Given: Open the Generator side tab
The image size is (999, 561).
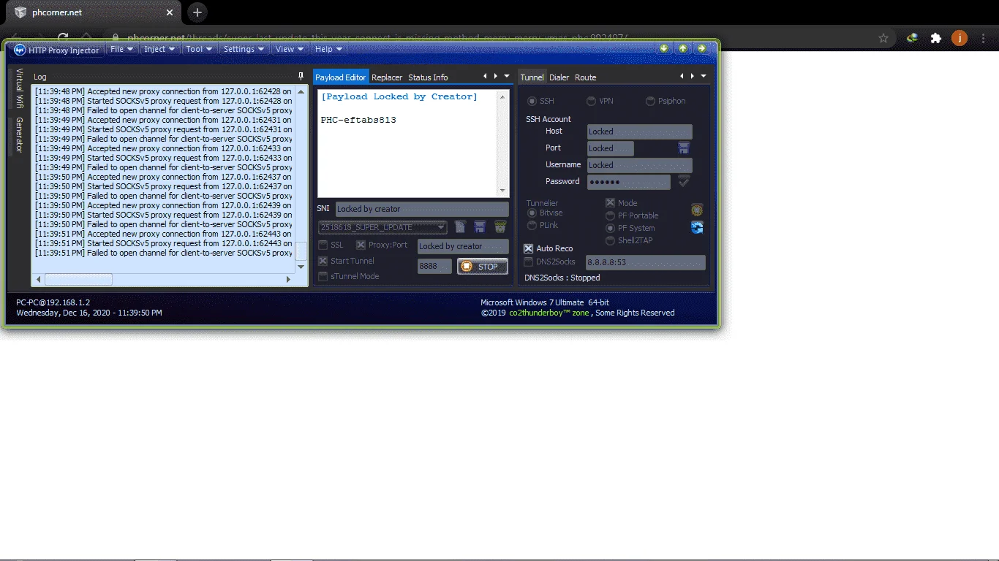Looking at the screenshot, I should (20, 134).
